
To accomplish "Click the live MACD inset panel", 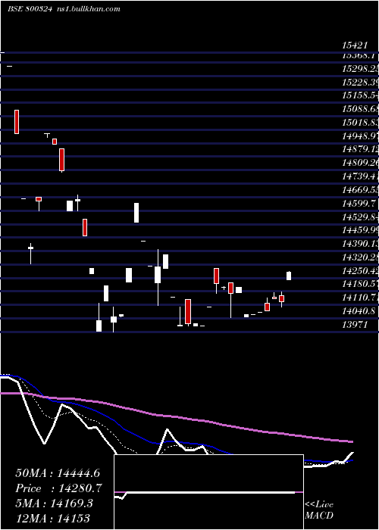I will pyautogui.click(x=208, y=492).
